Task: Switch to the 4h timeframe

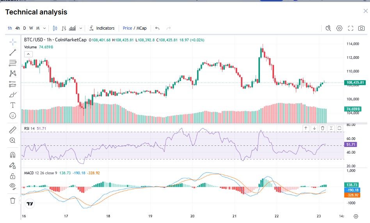Action: (x=18, y=28)
